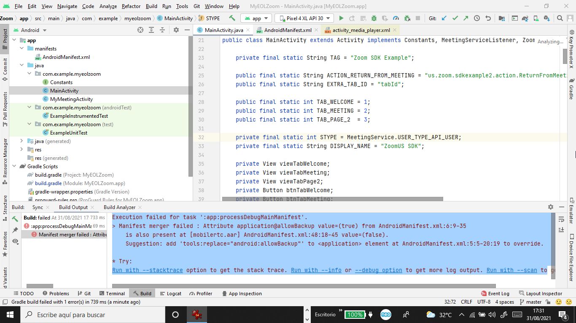Toggle the Commit sidebar tab
Viewport: 576px width, 323px height.
(5, 69)
